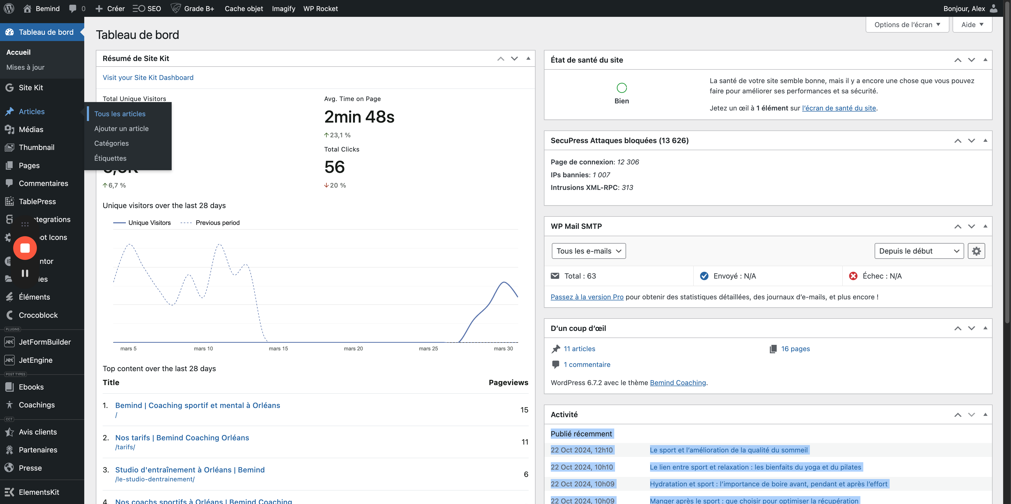Click the Créer plus icon
This screenshot has height=504, width=1011.
pyautogui.click(x=99, y=8)
